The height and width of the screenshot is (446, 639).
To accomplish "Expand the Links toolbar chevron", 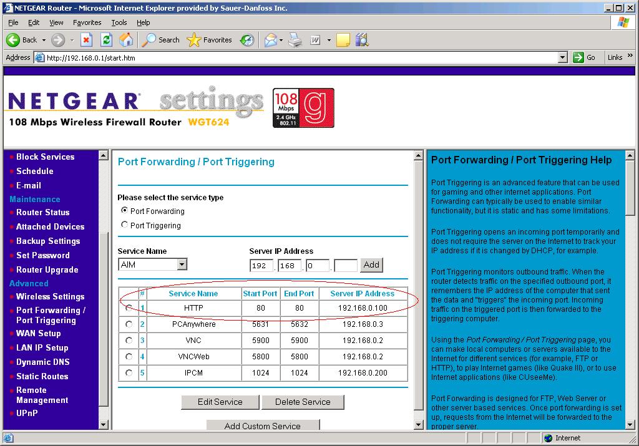I will pos(630,56).
